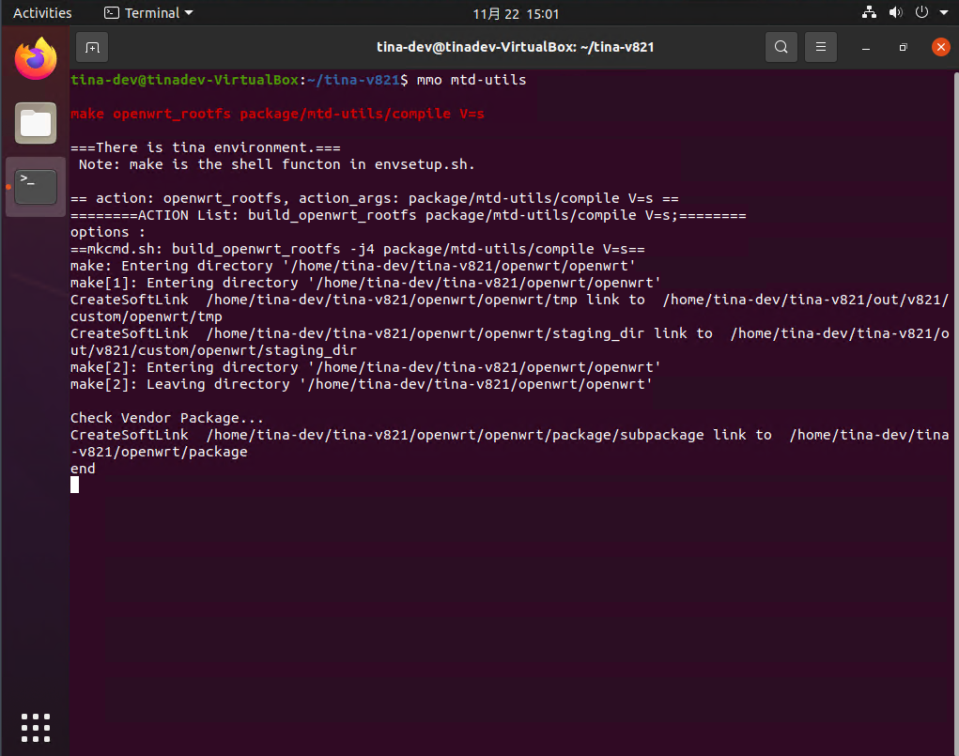
Task: Click the volume speaker icon
Action: [x=895, y=13]
